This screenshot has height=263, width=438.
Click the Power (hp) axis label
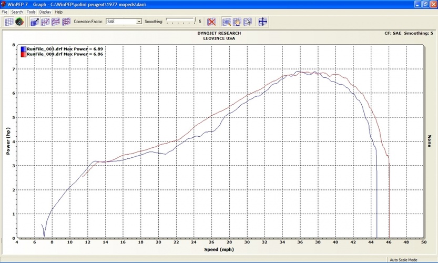coord(8,141)
